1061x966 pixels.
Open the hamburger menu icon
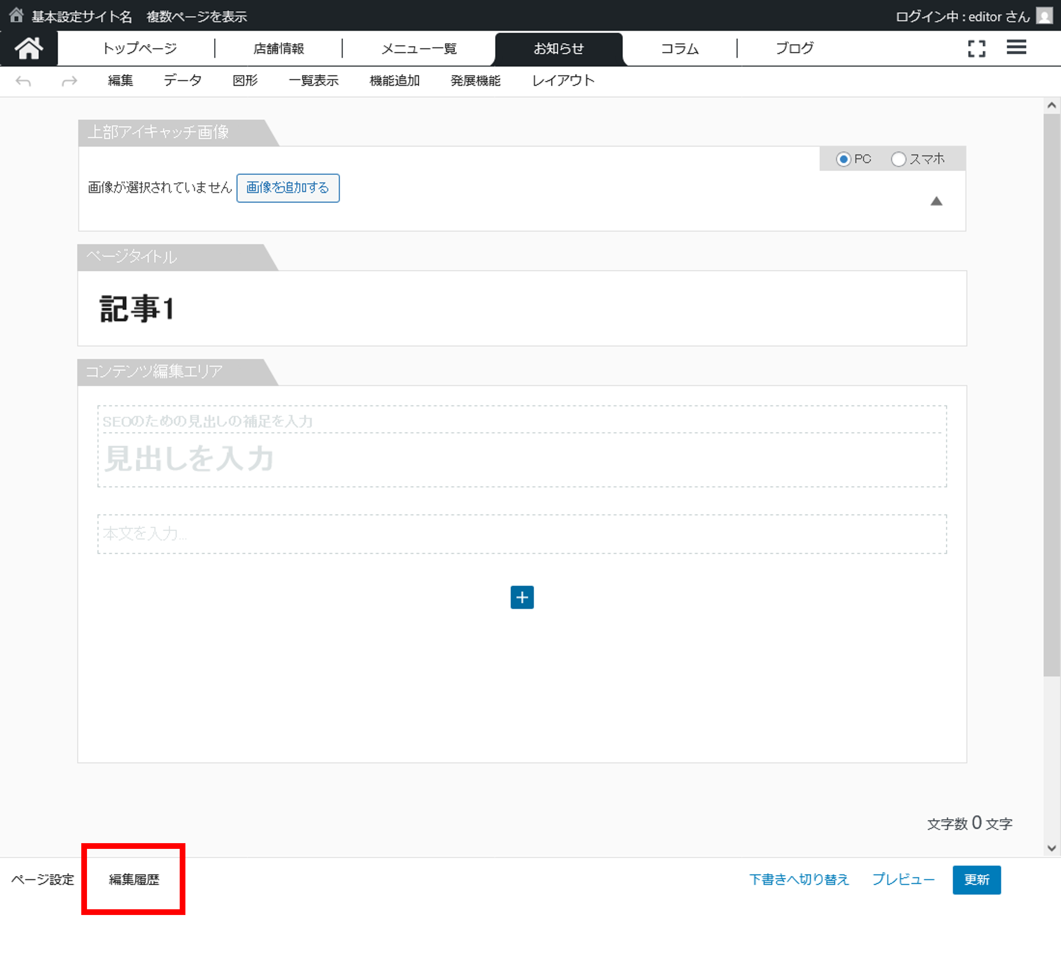click(1016, 47)
